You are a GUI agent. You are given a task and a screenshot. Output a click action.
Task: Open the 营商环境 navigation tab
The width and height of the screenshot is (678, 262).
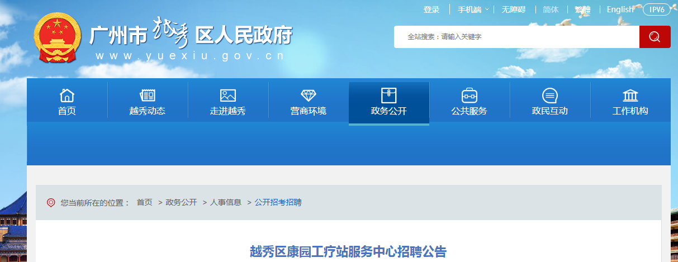pyautogui.click(x=309, y=101)
